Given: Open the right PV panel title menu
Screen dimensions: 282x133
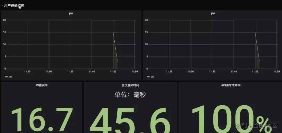Looking at the screenshot, I should click(213, 14).
